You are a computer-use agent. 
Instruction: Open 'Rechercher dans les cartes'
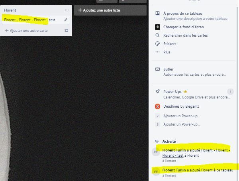[x=186, y=35]
